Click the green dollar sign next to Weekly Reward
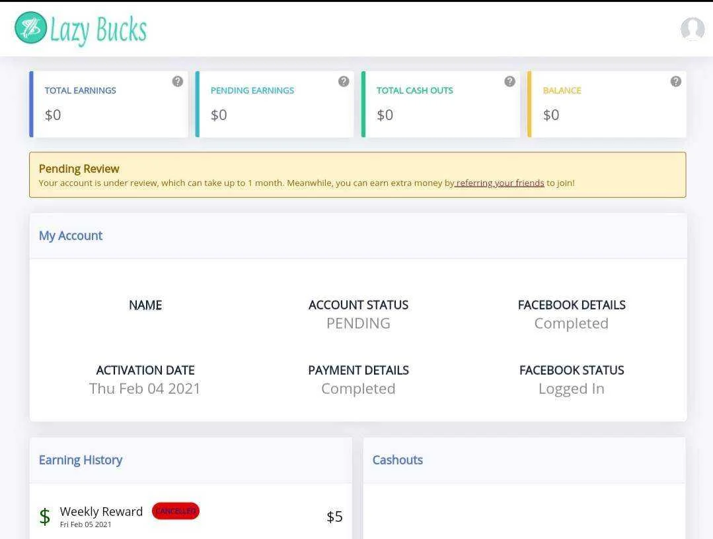 point(44,517)
